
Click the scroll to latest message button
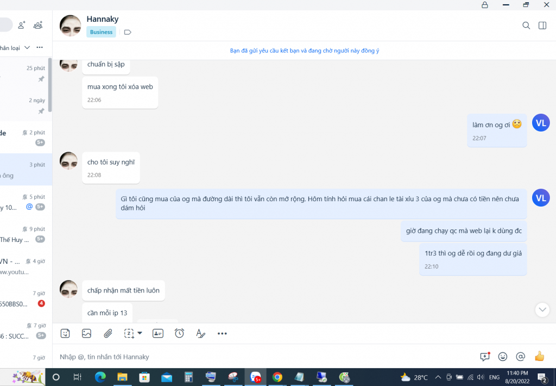542,309
